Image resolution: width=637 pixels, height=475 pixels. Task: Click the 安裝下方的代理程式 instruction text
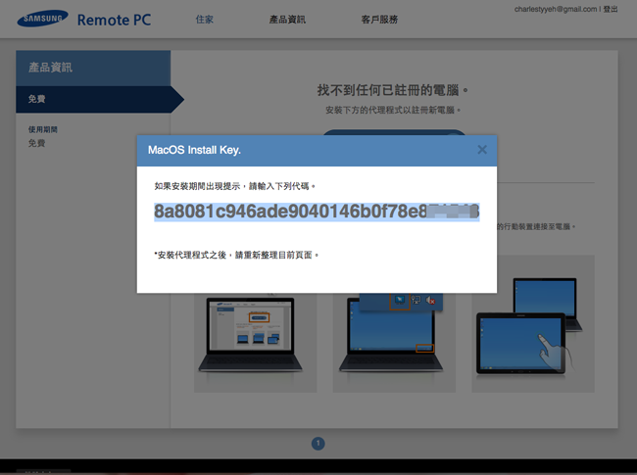click(393, 110)
